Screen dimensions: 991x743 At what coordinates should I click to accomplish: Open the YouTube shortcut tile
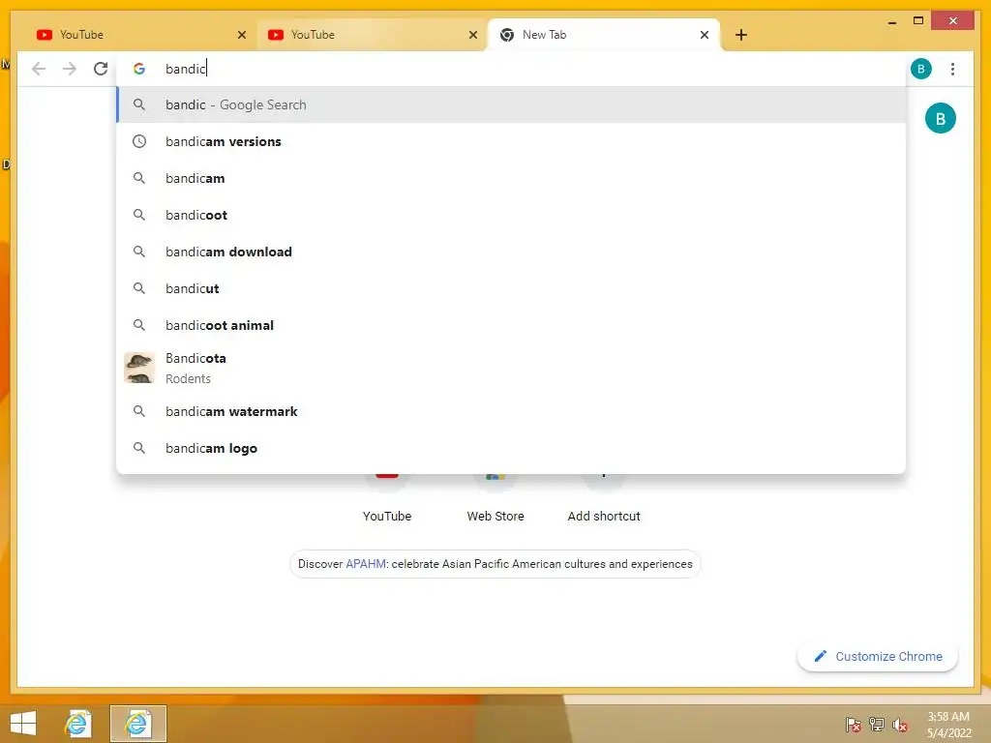tap(387, 499)
